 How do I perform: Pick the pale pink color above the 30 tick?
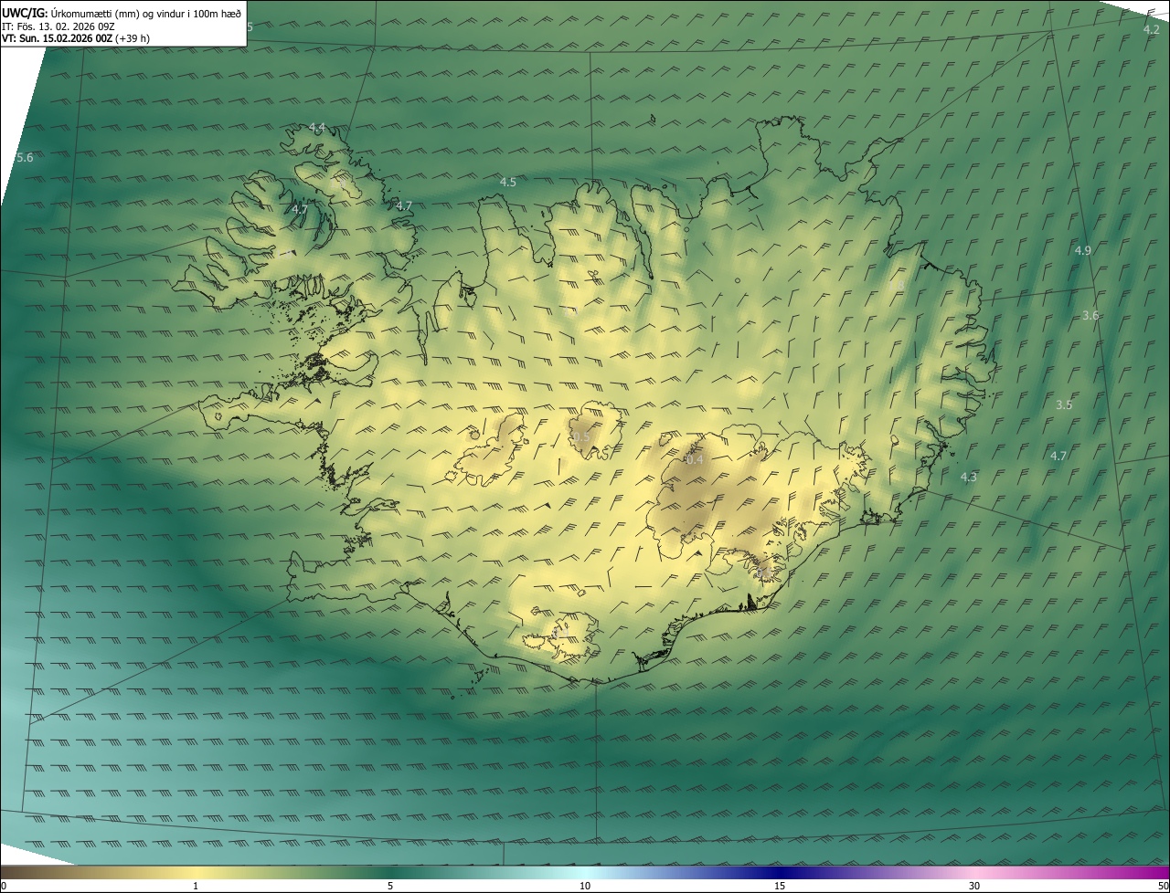tap(974, 872)
